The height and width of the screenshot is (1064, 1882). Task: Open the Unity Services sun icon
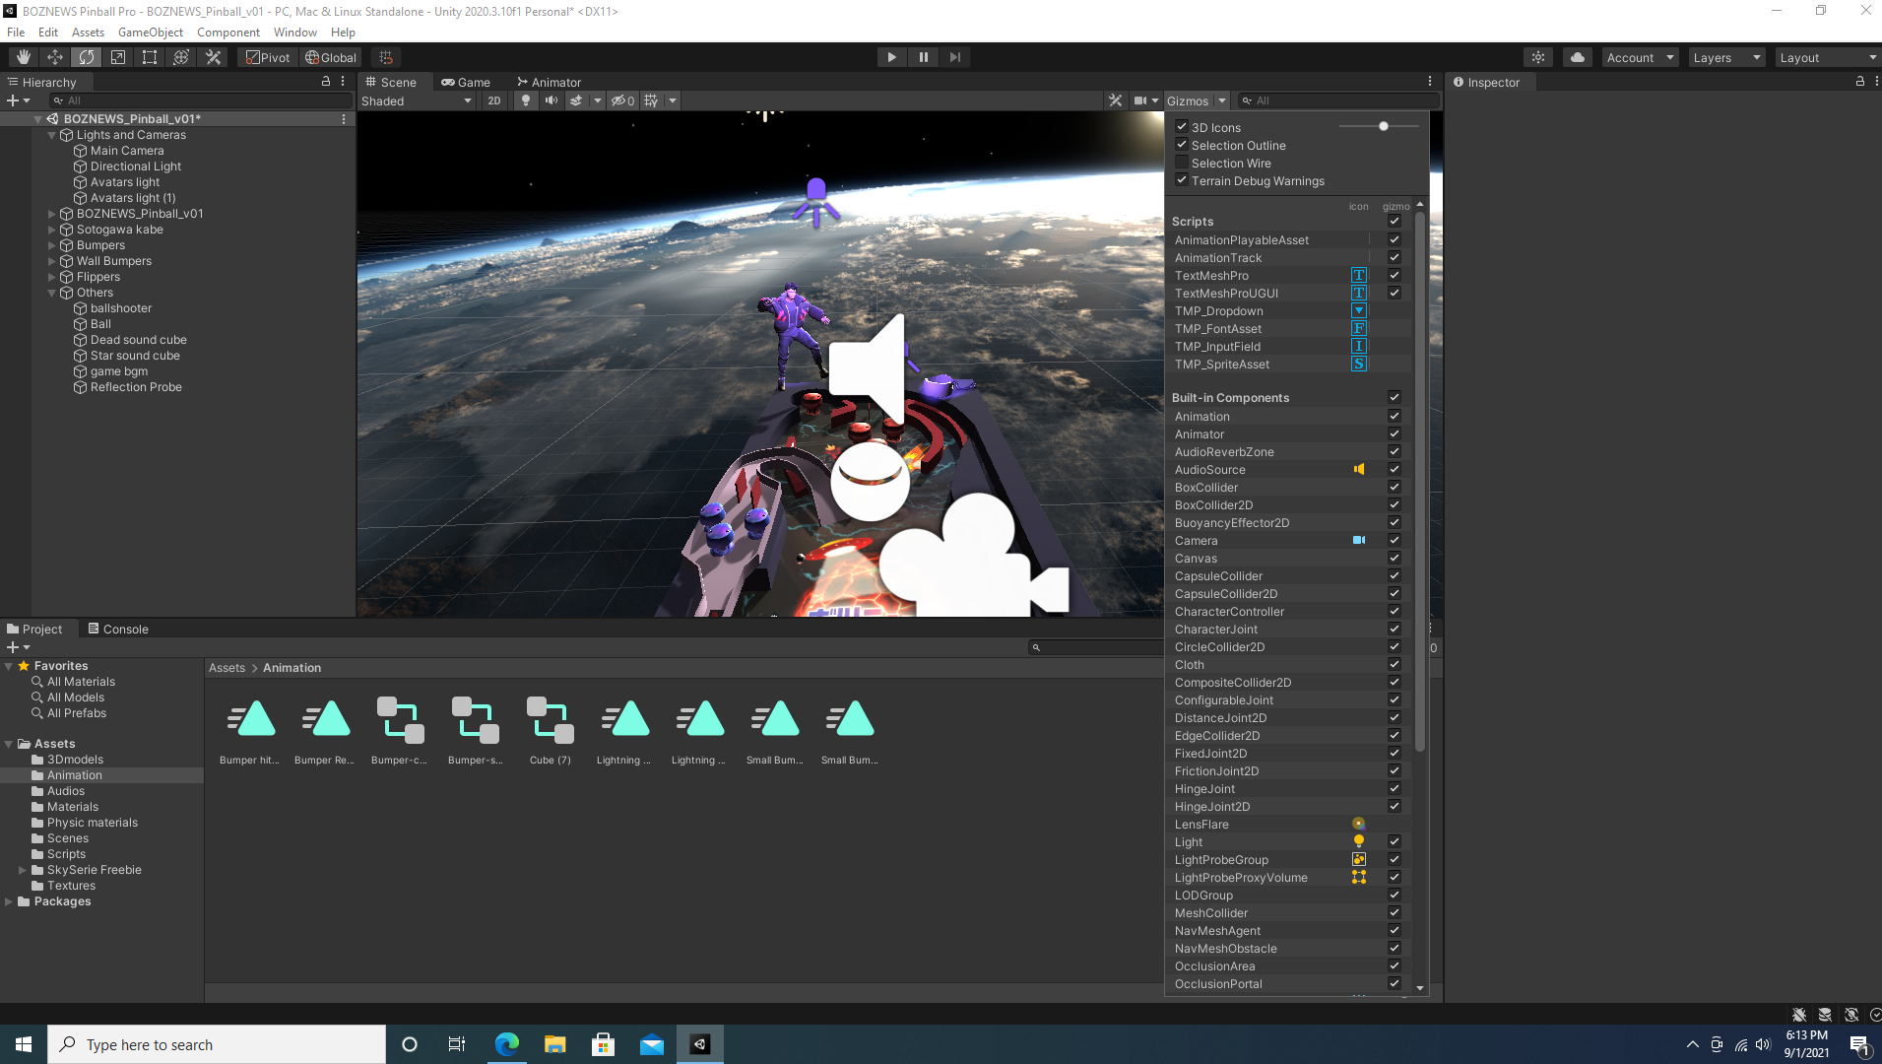click(1538, 57)
